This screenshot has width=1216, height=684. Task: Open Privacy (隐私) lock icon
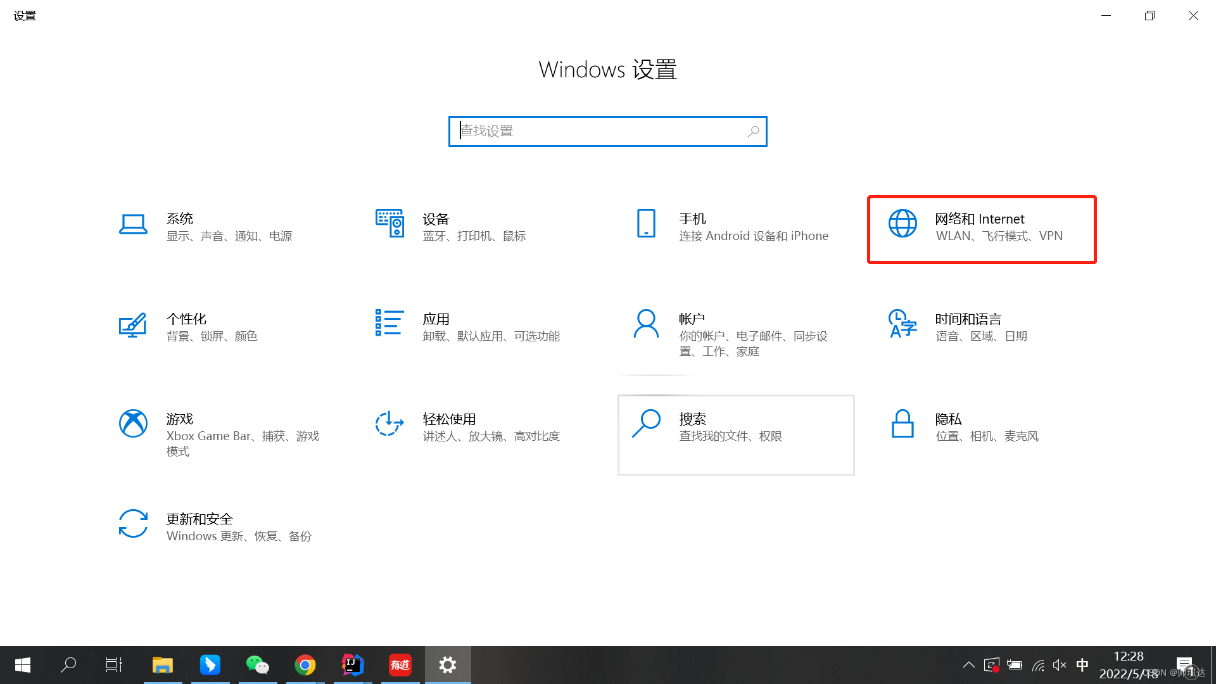[x=902, y=424]
